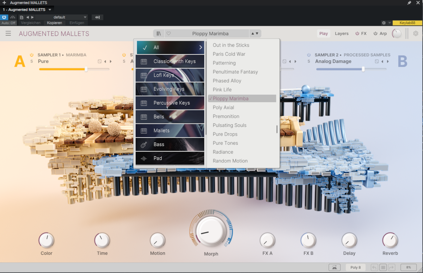Select Pure Drops from preset list
Screen dimensions: 423x273
tap(225, 134)
